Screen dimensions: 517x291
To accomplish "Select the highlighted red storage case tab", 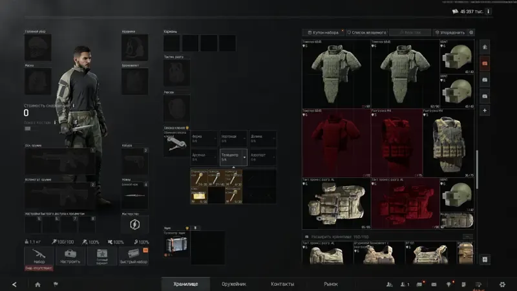I will coord(485,63).
